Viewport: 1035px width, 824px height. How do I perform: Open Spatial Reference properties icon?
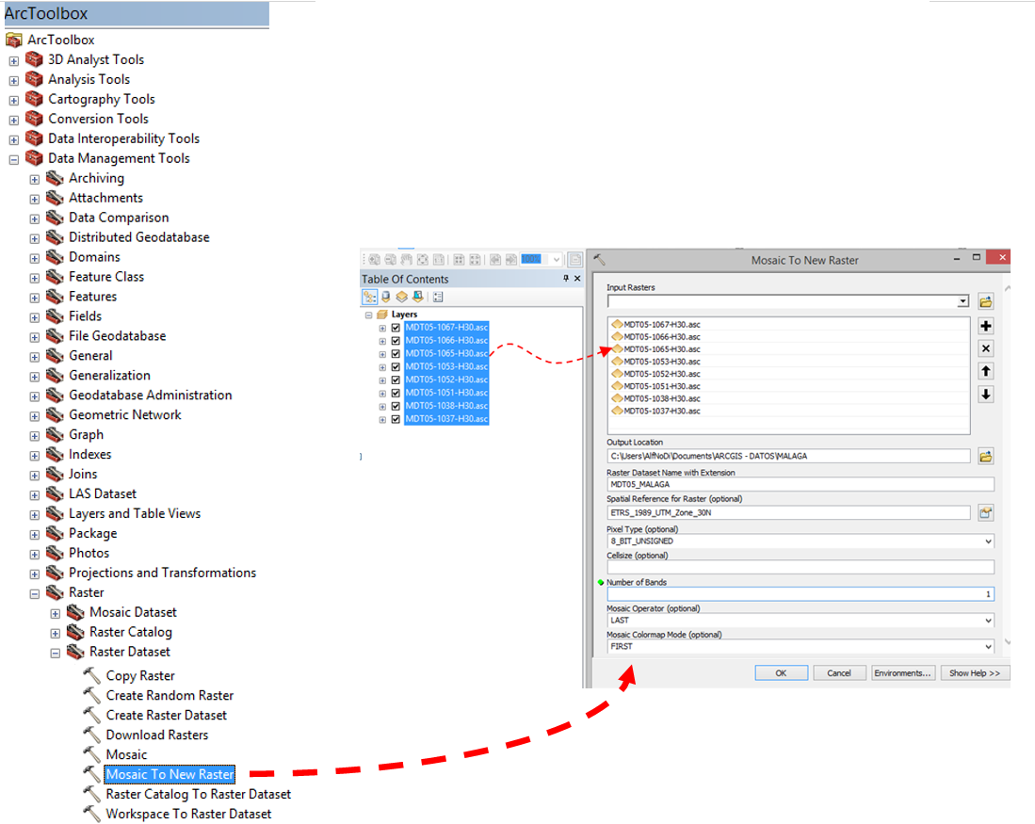985,512
